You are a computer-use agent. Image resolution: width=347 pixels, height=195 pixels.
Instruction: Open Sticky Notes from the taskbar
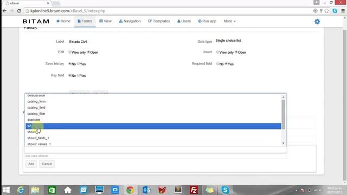click(209, 190)
